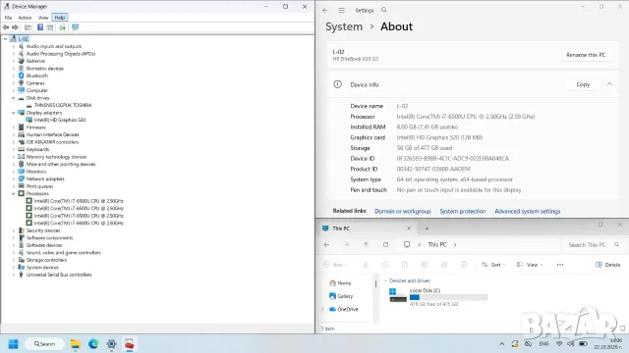
Task: Show hidden tray icons chevron
Action: pos(502,344)
